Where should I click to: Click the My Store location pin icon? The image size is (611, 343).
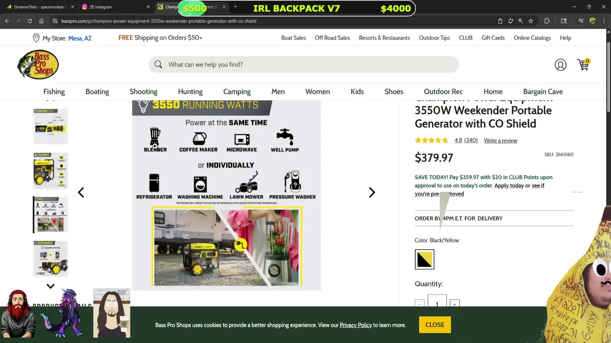coord(36,38)
